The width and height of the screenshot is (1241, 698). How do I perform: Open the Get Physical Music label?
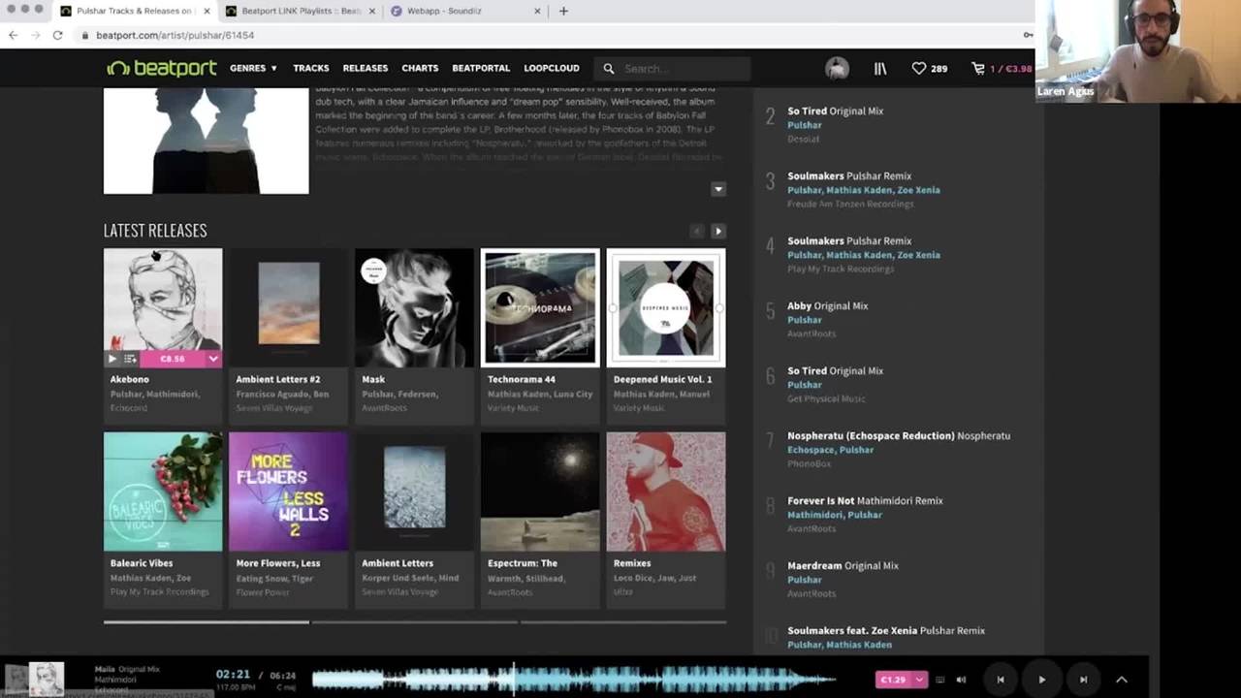[827, 398]
